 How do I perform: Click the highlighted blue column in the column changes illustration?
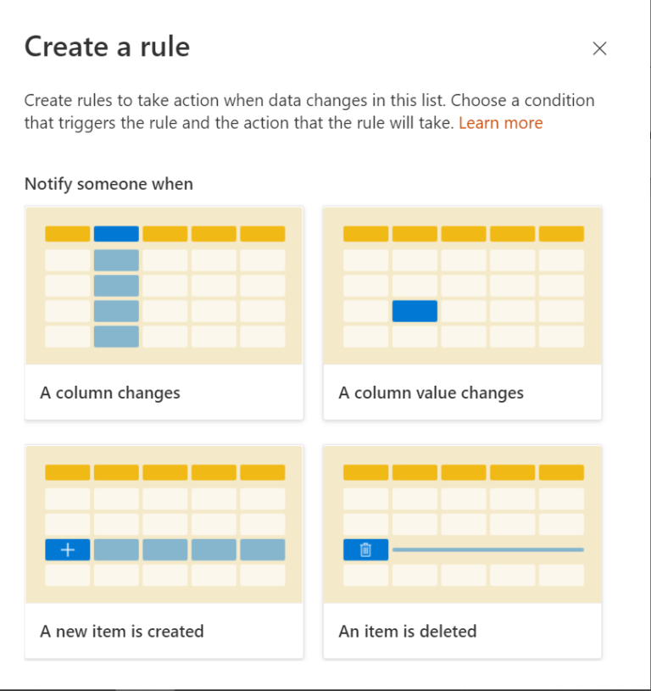(x=115, y=286)
